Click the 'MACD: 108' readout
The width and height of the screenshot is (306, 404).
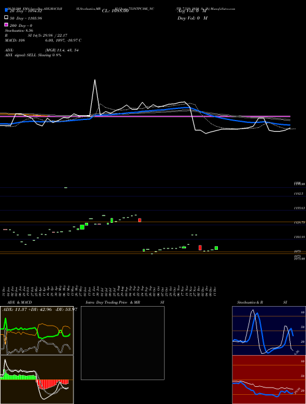[15, 40]
